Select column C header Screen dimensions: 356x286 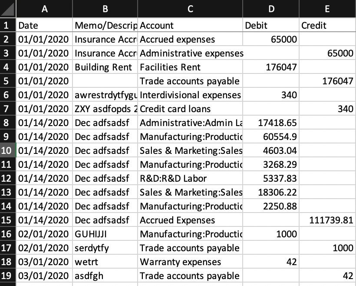pos(190,9)
